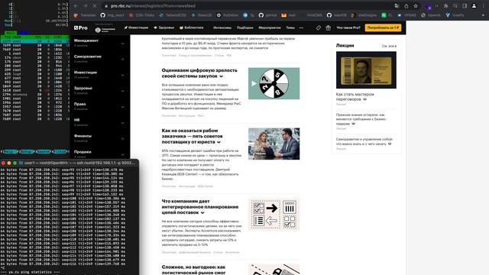Select htop process row '1794 dnsmasq'

click(x=35, y=95)
